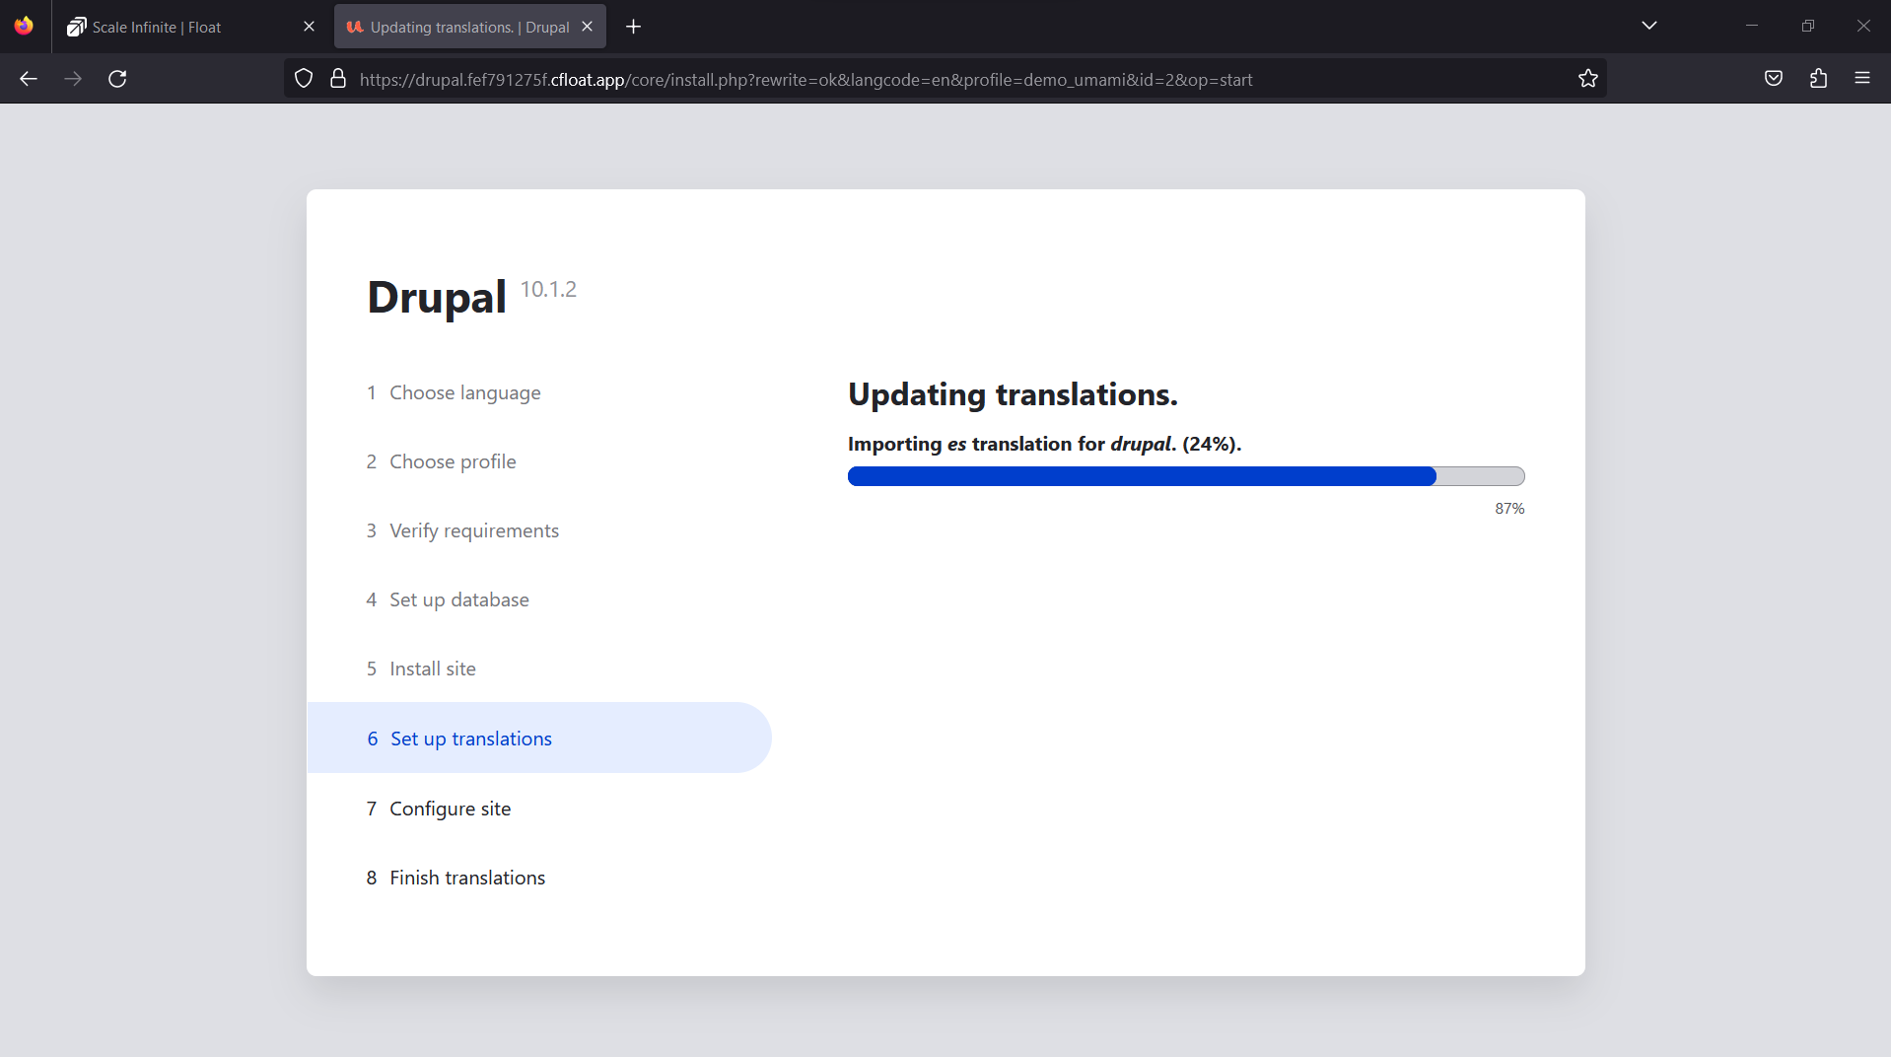Switch to the Scale Infinite | Float tab
The width and height of the screenshot is (1891, 1057).
[191, 27]
